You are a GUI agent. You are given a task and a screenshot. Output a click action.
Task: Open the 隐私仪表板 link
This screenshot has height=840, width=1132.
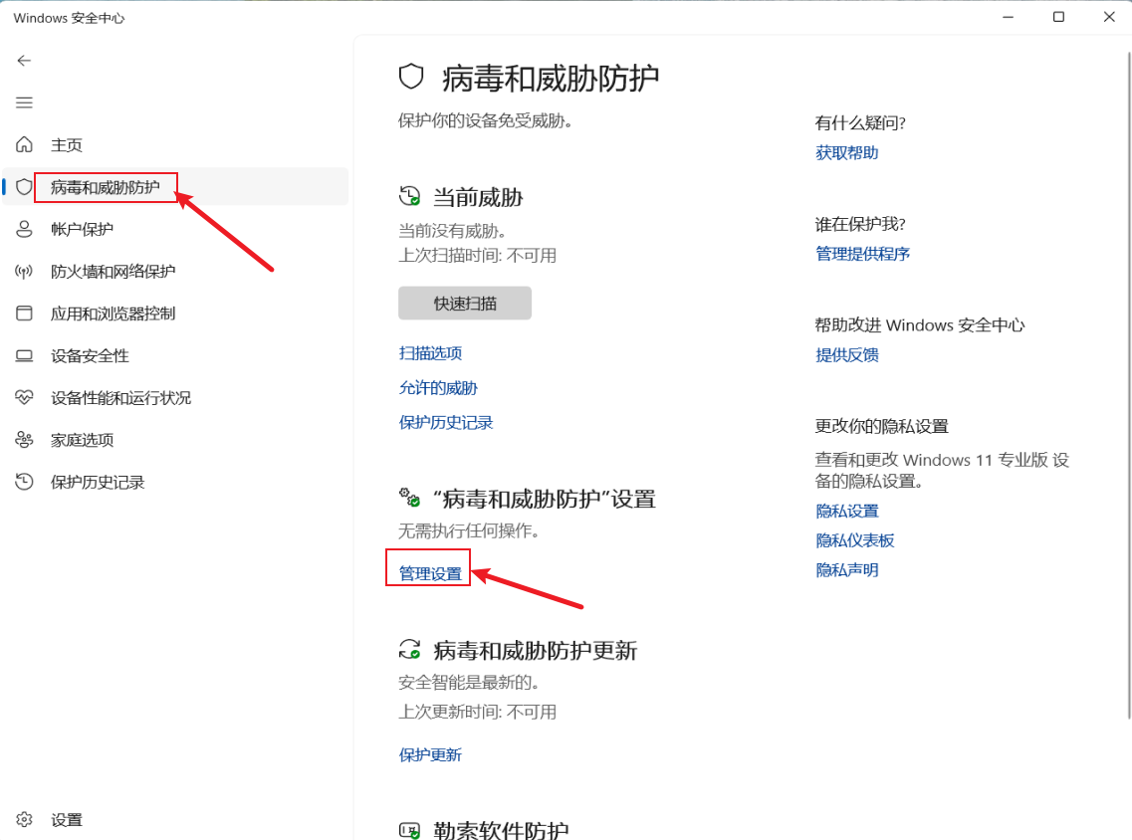pyautogui.click(x=855, y=540)
